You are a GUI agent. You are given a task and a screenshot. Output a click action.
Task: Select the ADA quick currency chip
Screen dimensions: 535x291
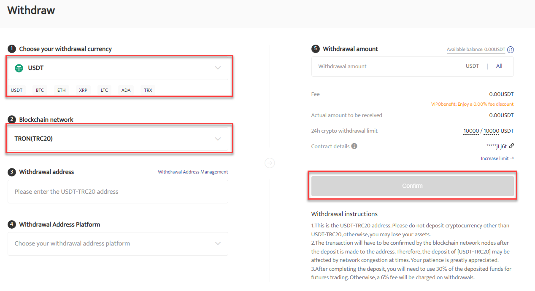click(x=126, y=90)
